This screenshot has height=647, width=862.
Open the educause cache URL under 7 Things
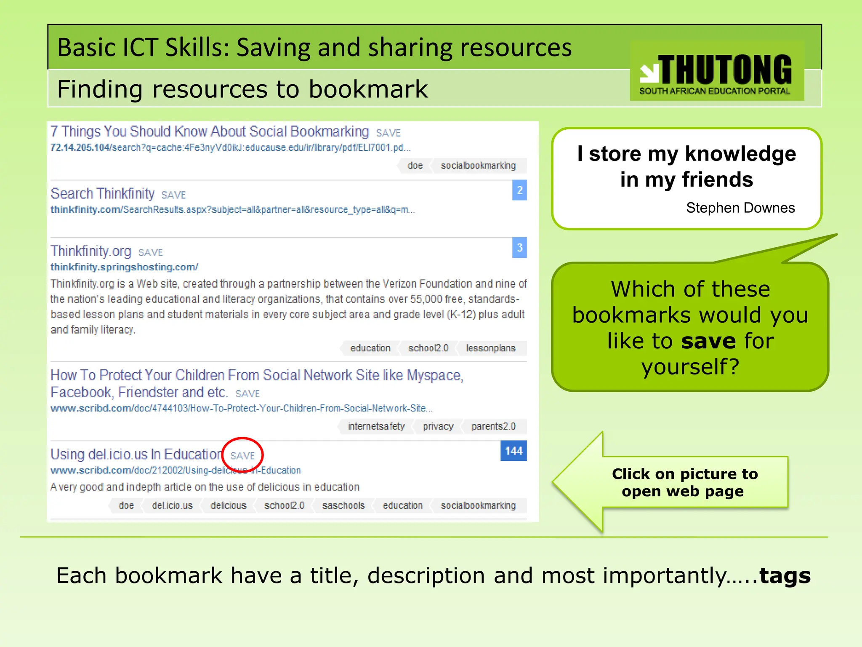coord(230,148)
